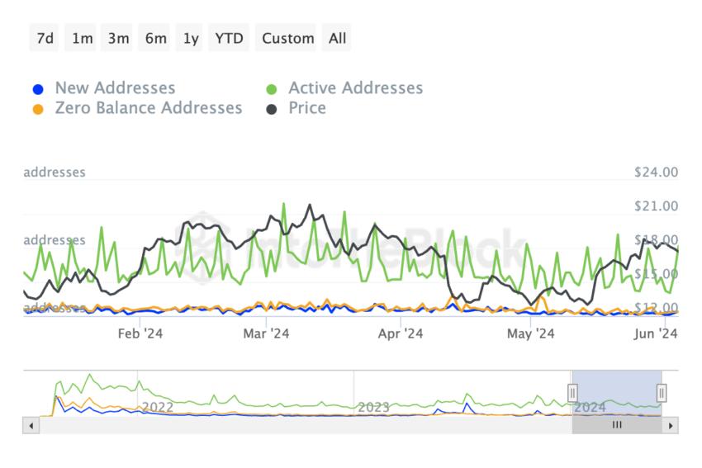
Task: Click the horizontal scrollbar thumb grip
Action: 617,425
